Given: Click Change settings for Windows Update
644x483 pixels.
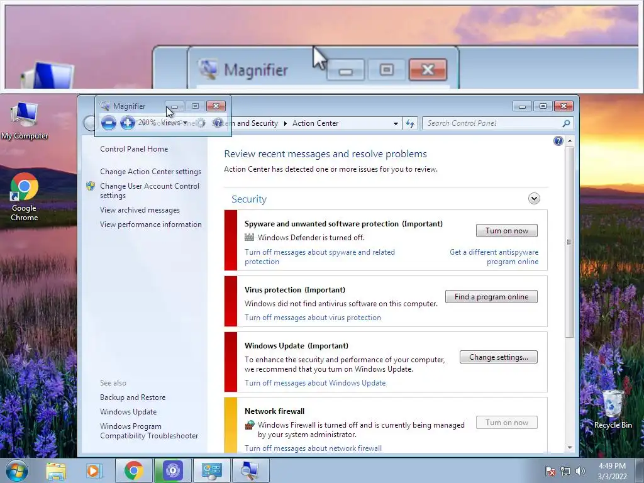Looking at the screenshot, I should 499,357.
